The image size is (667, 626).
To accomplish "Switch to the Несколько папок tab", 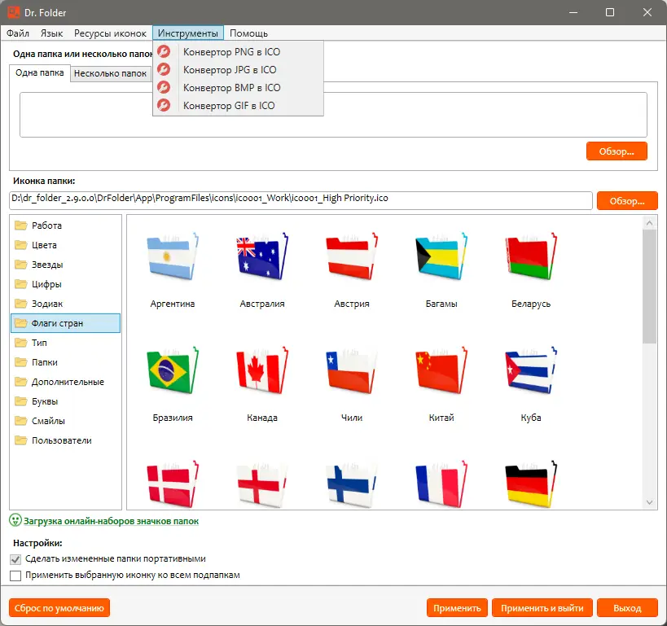I will (x=113, y=73).
